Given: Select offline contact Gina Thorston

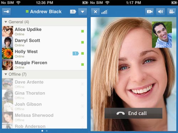Looking at the screenshot, I should pyautogui.click(x=44, y=95).
